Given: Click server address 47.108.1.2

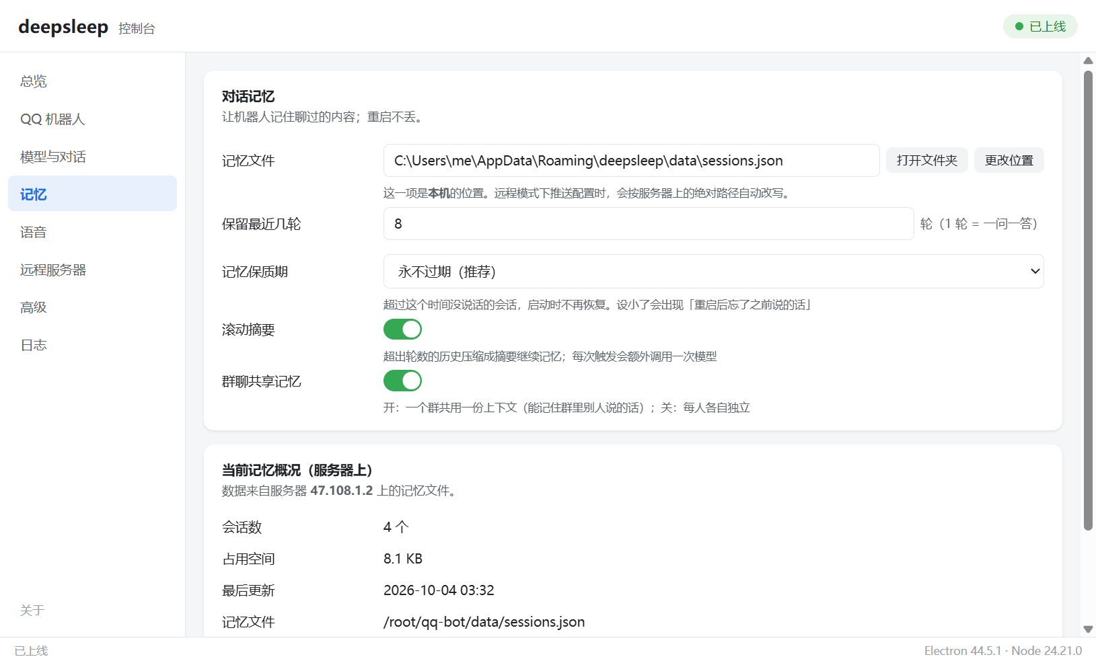Looking at the screenshot, I should pyautogui.click(x=341, y=491).
